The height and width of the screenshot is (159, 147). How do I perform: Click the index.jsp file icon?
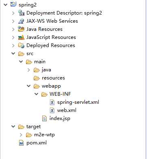click(44, 118)
